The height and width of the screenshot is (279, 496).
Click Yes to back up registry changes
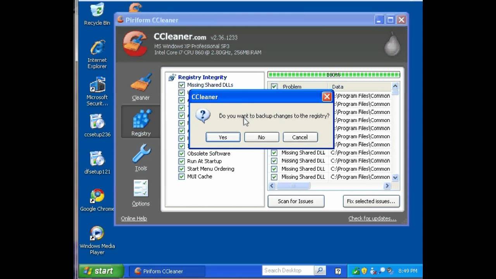223,137
